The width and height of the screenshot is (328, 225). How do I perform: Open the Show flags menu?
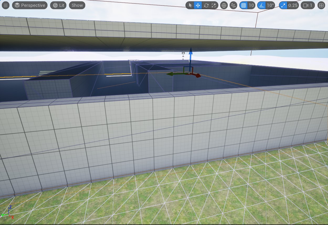click(77, 5)
